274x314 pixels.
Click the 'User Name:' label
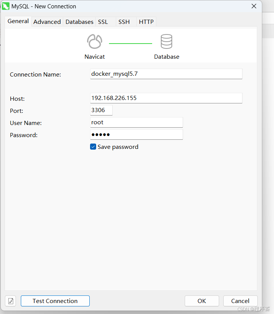tap(26, 123)
